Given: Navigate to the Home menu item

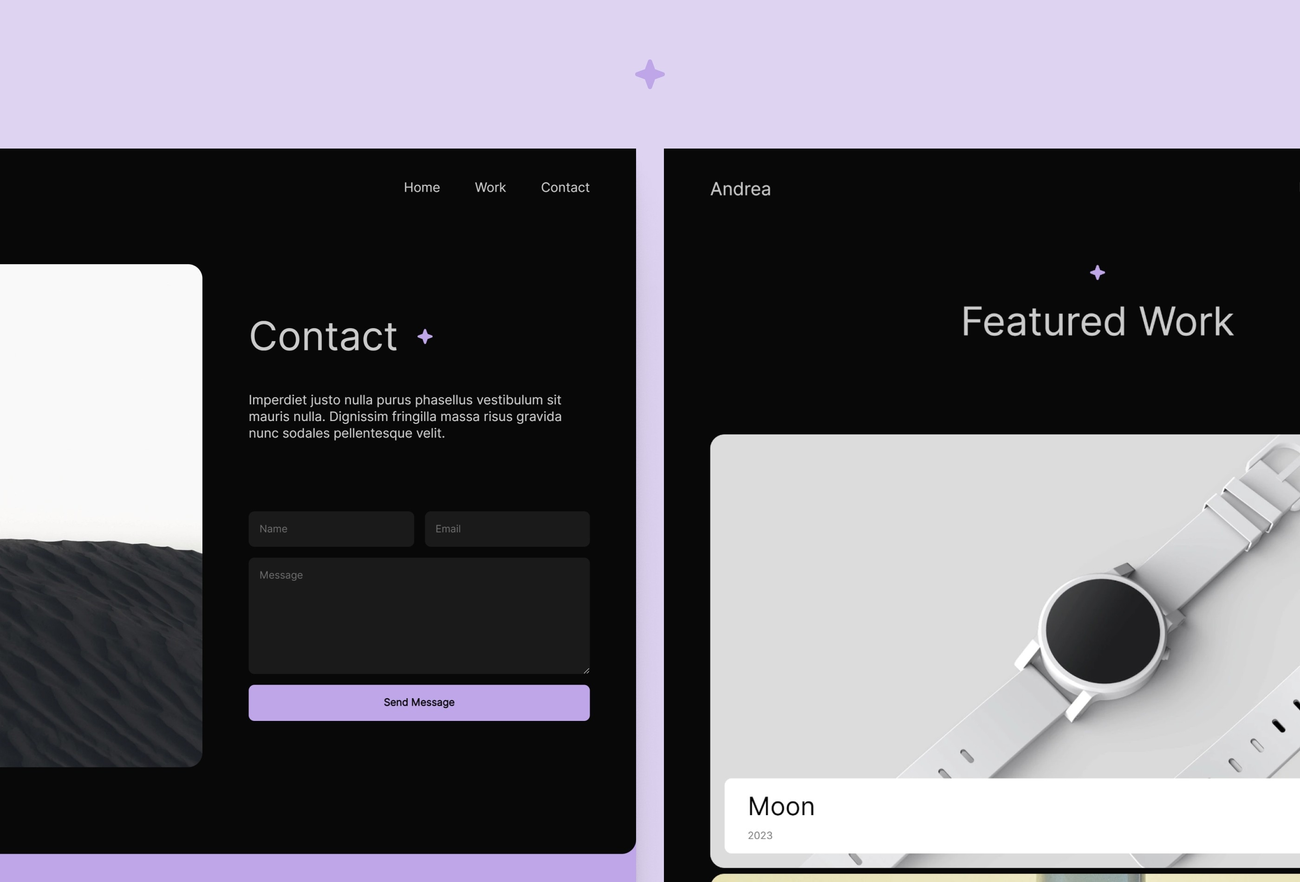Looking at the screenshot, I should click(421, 187).
